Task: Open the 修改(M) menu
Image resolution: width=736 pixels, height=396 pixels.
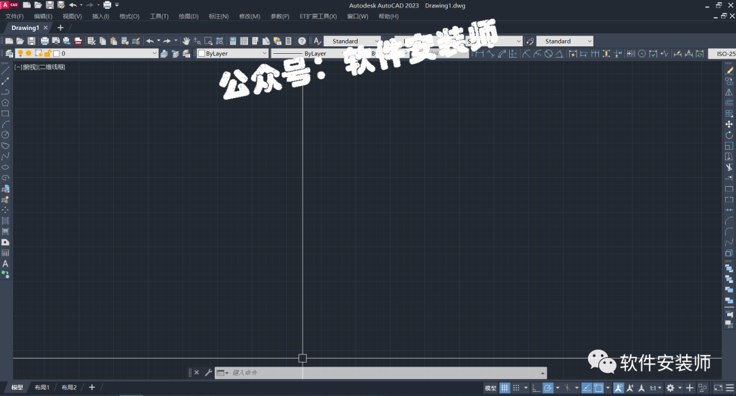Action: click(x=249, y=16)
